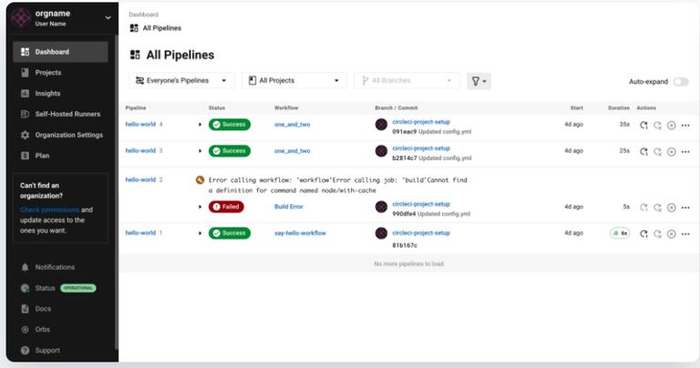This screenshot has height=368, width=700.
Task: Expand the hello-world 4 workflow row
Action: pos(201,125)
